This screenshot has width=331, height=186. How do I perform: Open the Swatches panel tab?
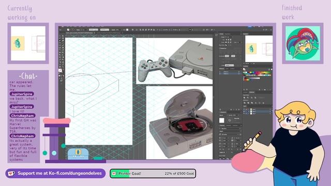point(246,66)
